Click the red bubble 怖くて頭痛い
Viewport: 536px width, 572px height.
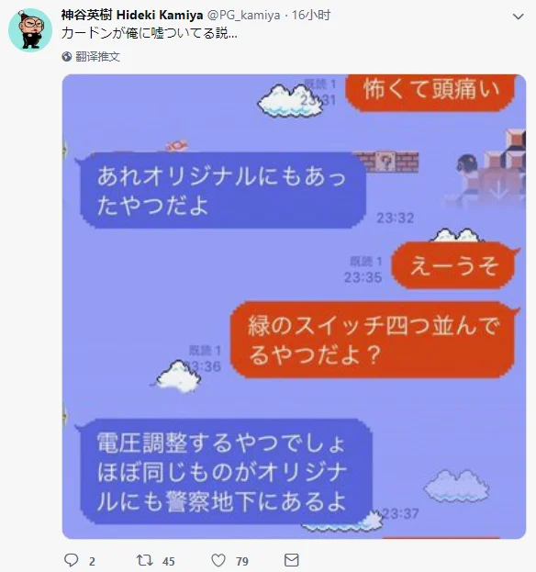430,93
